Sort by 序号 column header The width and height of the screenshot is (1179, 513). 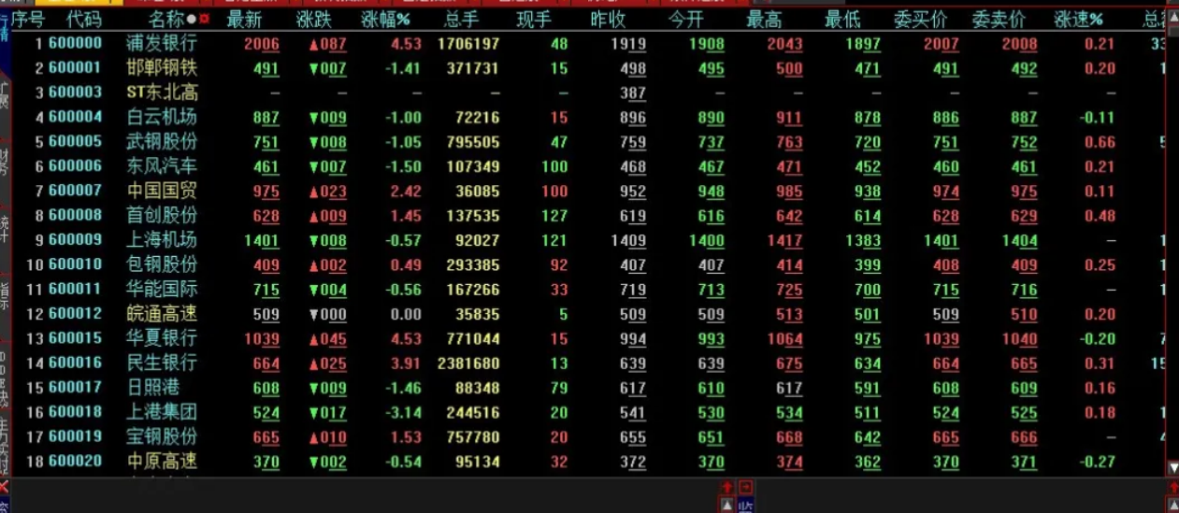point(28,19)
